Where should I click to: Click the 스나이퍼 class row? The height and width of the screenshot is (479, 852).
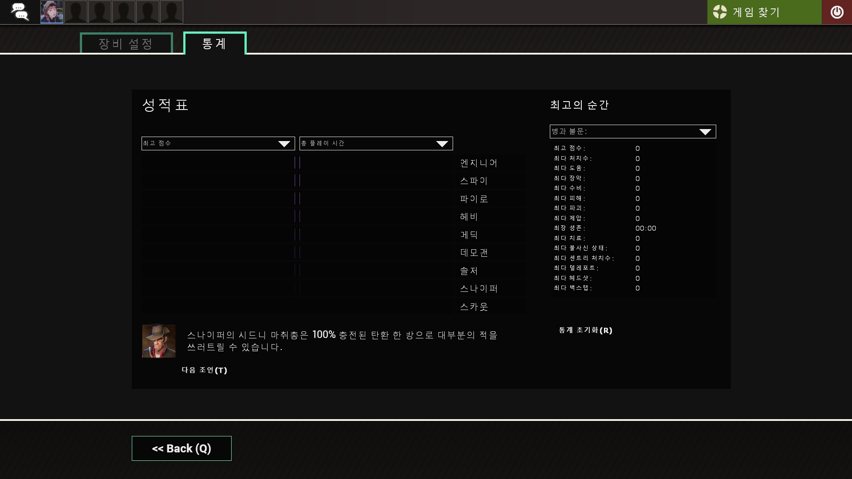click(479, 288)
